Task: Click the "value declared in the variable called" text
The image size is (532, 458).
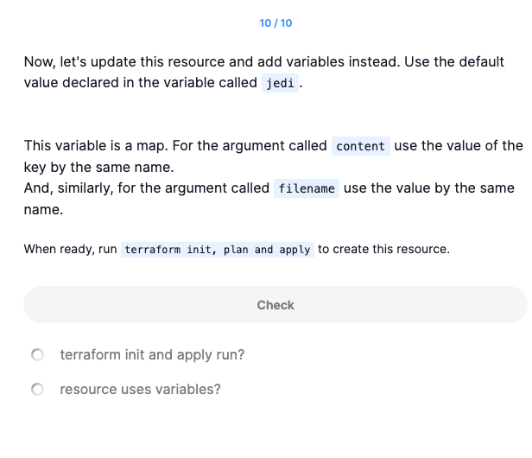Action: (x=141, y=84)
